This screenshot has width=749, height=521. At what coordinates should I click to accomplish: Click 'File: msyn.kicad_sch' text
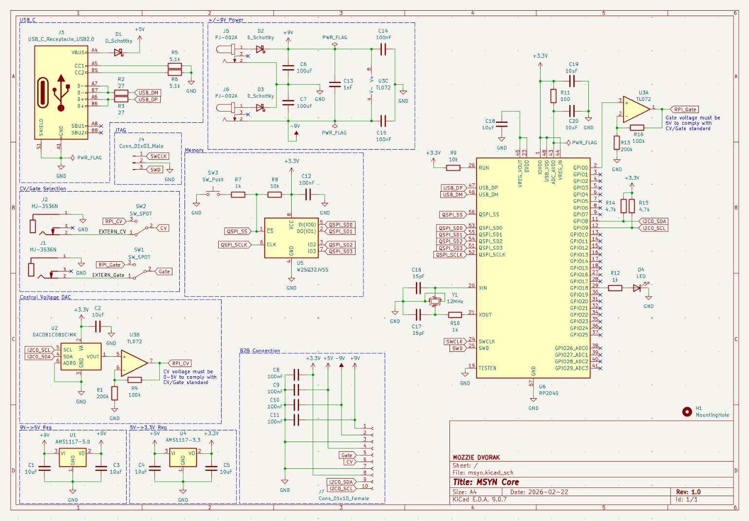point(483,472)
